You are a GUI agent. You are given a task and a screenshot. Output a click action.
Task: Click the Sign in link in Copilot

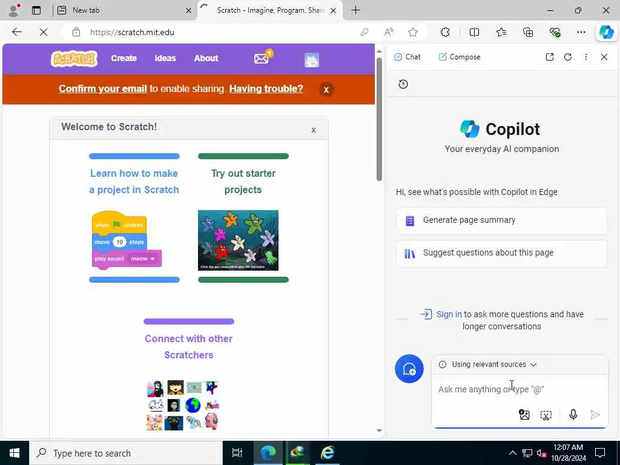coord(449,314)
